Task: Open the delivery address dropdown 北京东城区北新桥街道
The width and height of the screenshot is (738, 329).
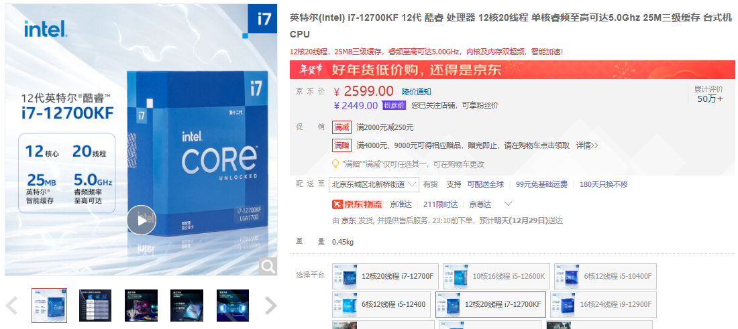Action: [x=374, y=184]
